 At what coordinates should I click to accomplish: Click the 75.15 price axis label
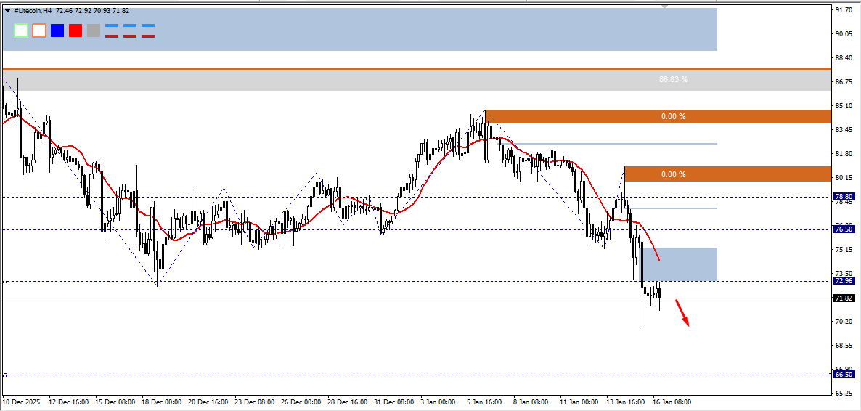844,250
